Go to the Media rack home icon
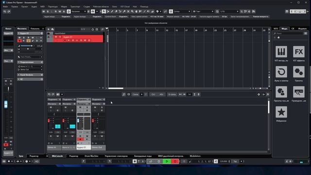This screenshot has height=175, width=311. click(278, 37)
